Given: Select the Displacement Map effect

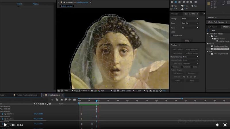Looking at the screenshot, I should [x=221, y=46].
